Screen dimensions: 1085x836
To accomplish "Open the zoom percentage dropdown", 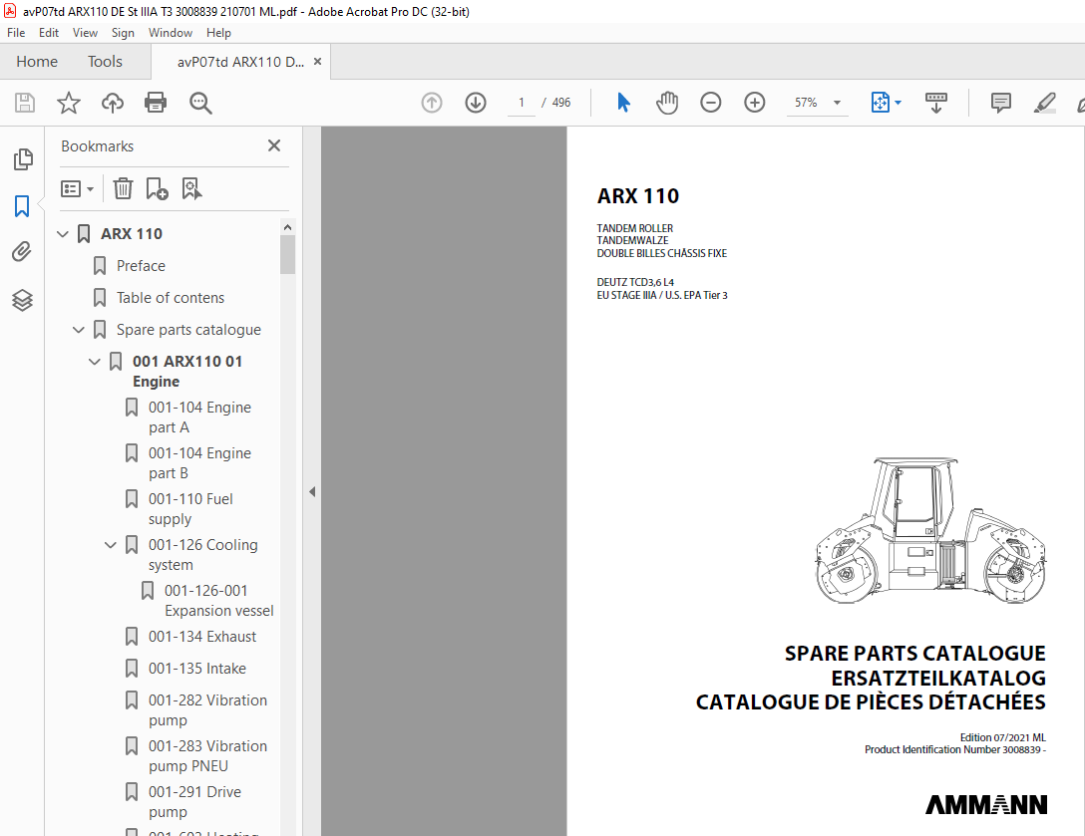I will pos(837,103).
